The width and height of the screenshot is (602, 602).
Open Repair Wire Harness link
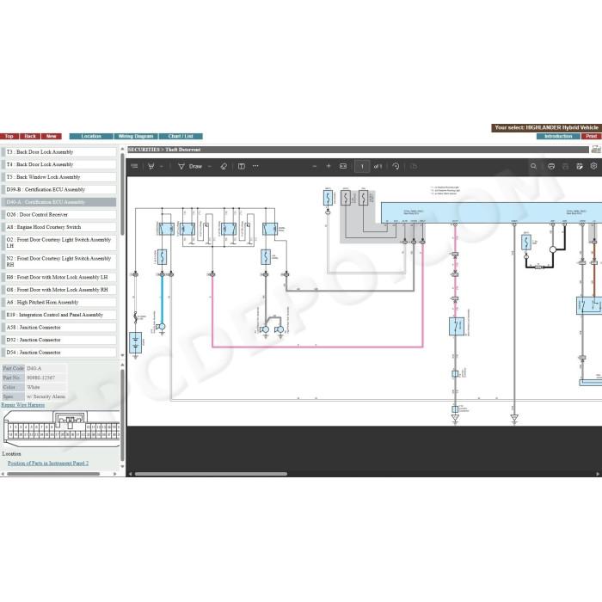pyautogui.click(x=23, y=405)
